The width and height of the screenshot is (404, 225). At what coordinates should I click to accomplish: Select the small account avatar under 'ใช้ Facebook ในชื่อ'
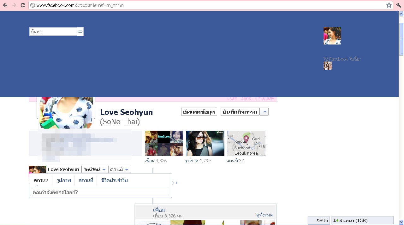click(328, 66)
